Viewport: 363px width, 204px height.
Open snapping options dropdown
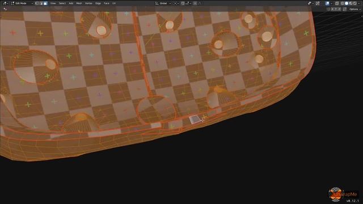point(188,3)
